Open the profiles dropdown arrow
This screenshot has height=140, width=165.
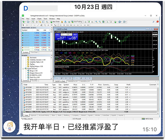pyautogui.click(x=30, y=22)
